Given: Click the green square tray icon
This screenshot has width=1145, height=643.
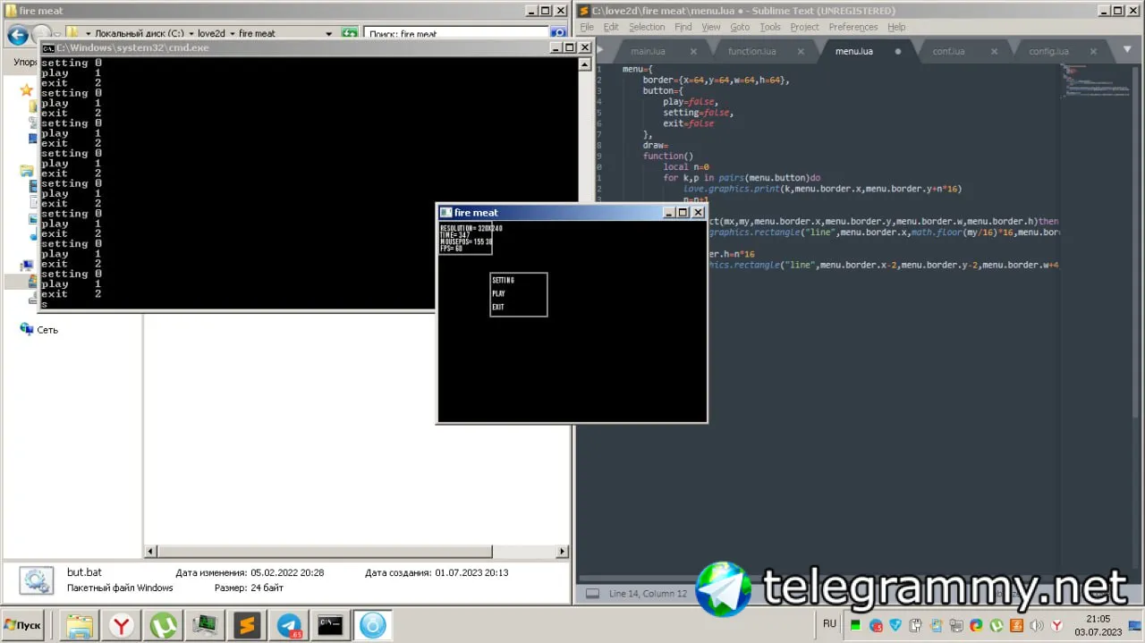Looking at the screenshot, I should [x=856, y=625].
